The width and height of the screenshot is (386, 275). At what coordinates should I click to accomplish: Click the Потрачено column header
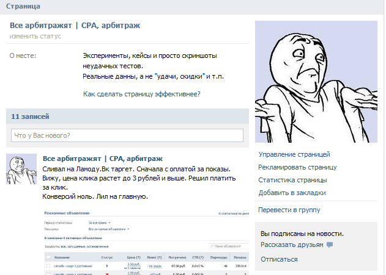click(177, 257)
